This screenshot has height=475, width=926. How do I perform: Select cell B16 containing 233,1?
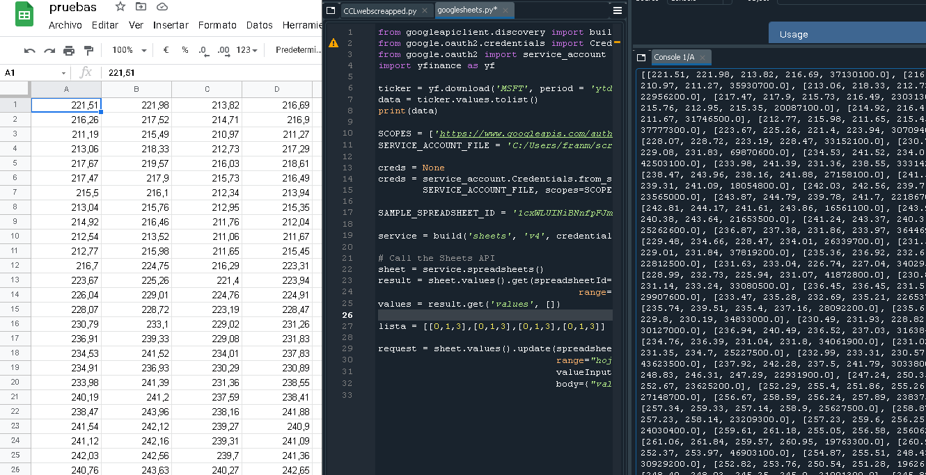pyautogui.click(x=136, y=323)
